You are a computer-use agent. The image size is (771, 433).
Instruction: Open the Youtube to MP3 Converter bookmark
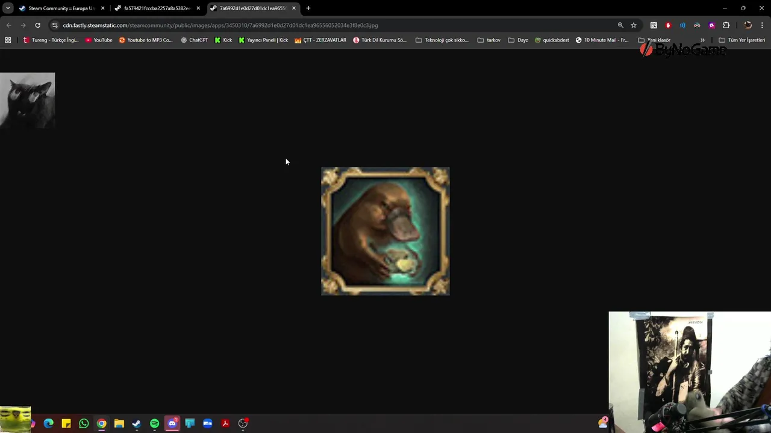(x=146, y=40)
